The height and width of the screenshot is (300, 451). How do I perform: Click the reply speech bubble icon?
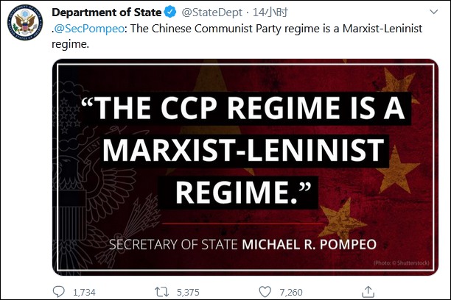59,292
